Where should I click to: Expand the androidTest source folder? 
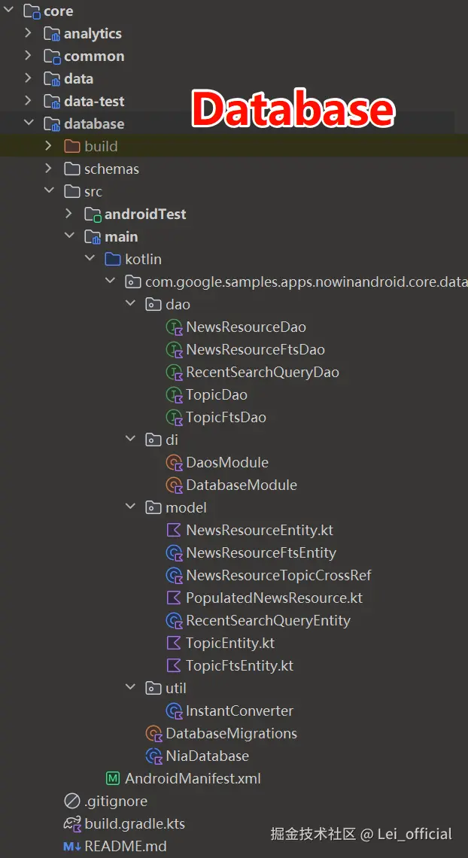coord(69,214)
